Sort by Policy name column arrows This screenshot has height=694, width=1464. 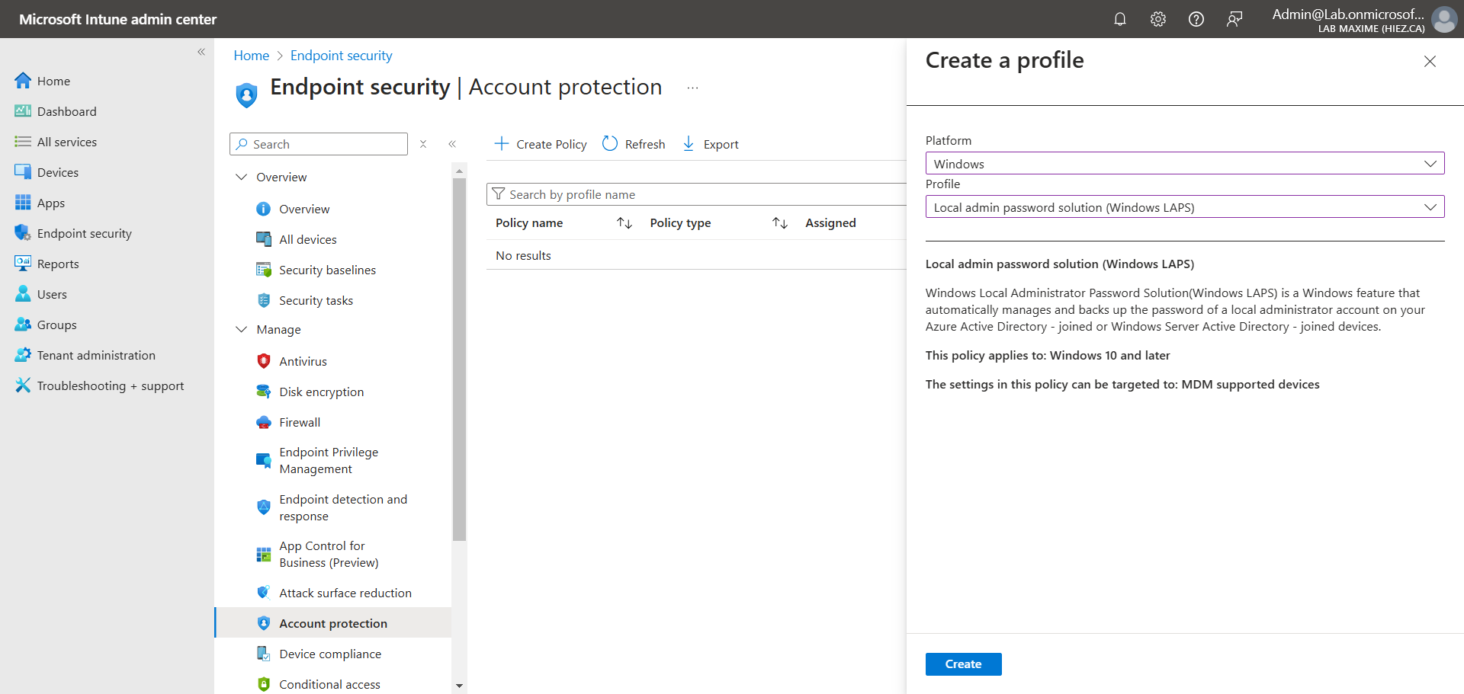624,223
